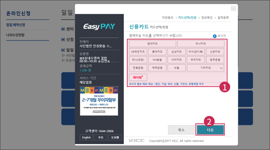Click the EasyPay logo
Screen dimensions: 270x150
99,27
